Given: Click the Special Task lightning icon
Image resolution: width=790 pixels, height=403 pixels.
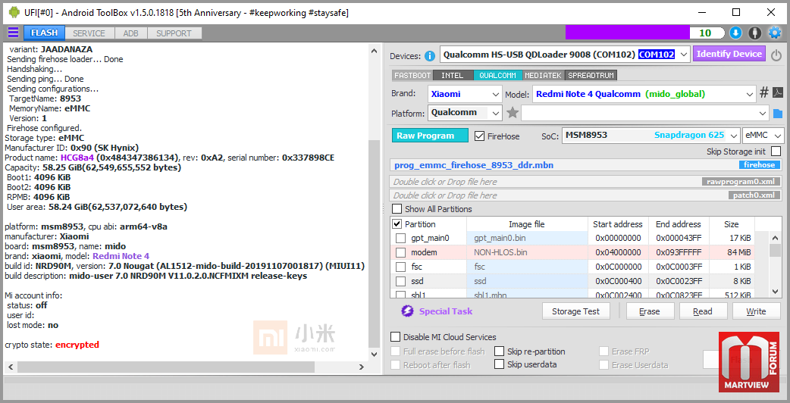Looking at the screenshot, I should 407,311.
